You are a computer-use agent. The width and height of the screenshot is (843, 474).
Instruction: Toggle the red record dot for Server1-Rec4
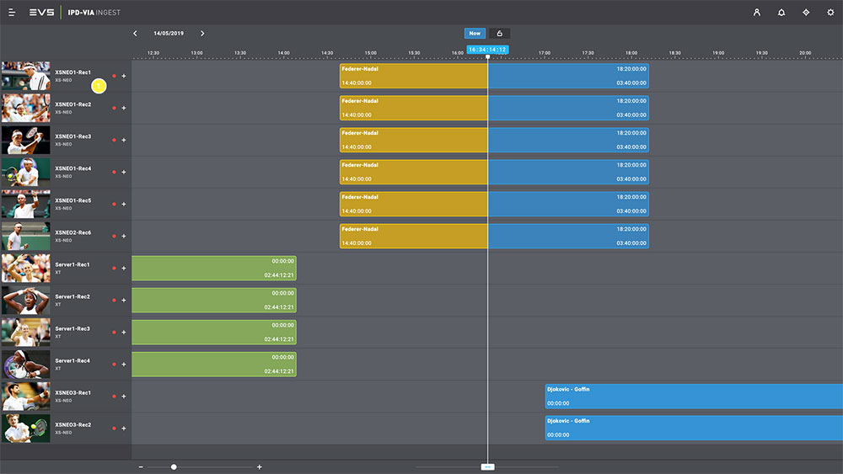115,365
